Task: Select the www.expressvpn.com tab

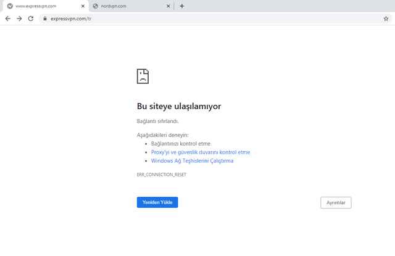Action: [45, 6]
